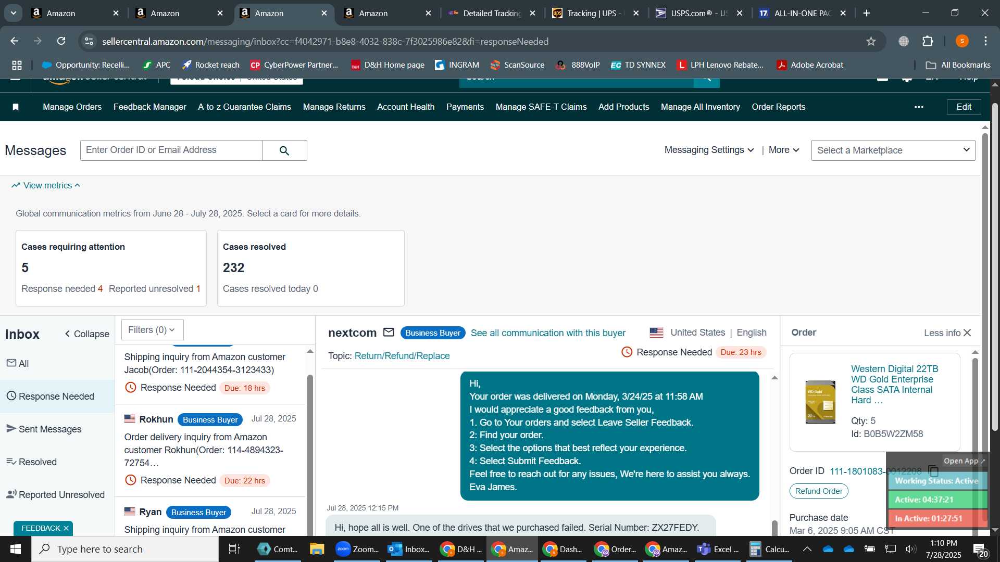Expand the More dropdown
This screenshot has width=1000, height=562.
pyautogui.click(x=784, y=150)
